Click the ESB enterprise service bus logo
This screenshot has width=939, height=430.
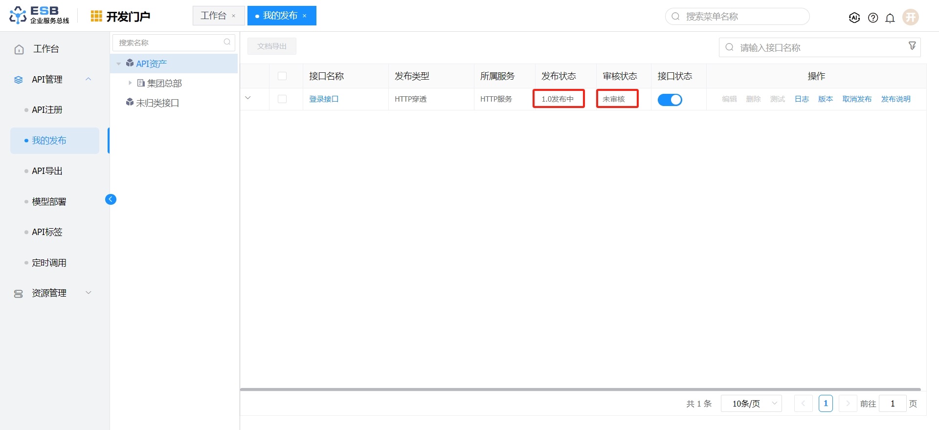[x=39, y=15]
